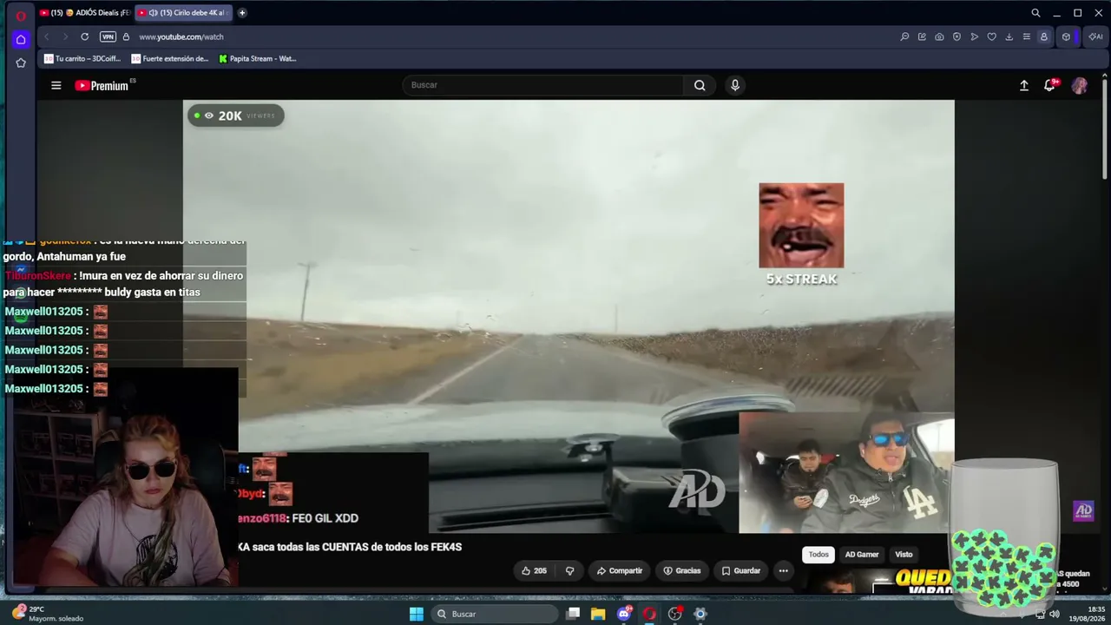This screenshot has width=1111, height=625.
Task: Reload the current YouTube page
Action: coord(84,36)
